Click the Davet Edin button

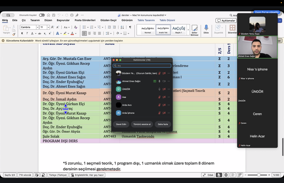point(121,124)
